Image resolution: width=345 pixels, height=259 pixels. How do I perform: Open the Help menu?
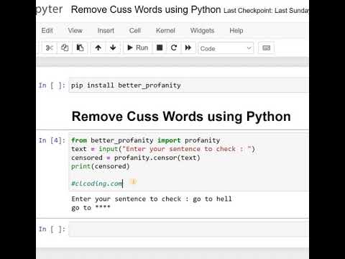[236, 31]
